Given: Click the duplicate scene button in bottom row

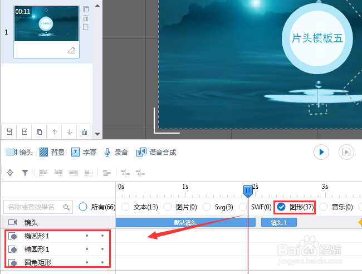Looking at the screenshot, I should (x=40, y=132).
